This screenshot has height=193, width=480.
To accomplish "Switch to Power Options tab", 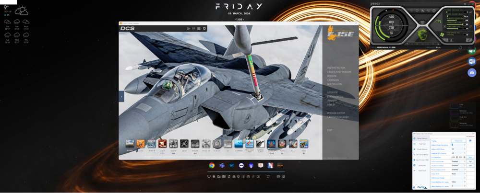I will [x=422, y=149].
